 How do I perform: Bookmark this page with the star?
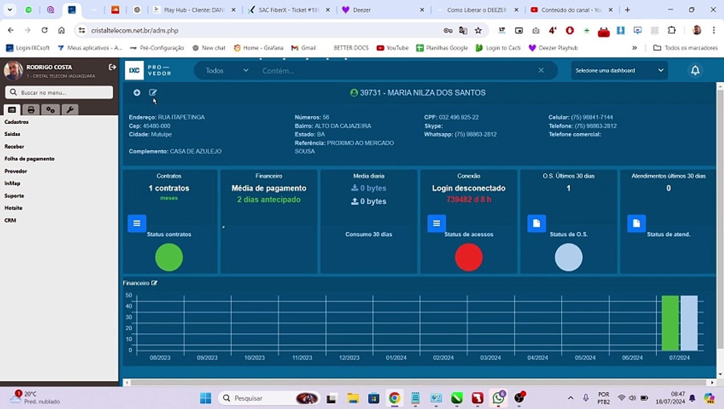click(478, 30)
